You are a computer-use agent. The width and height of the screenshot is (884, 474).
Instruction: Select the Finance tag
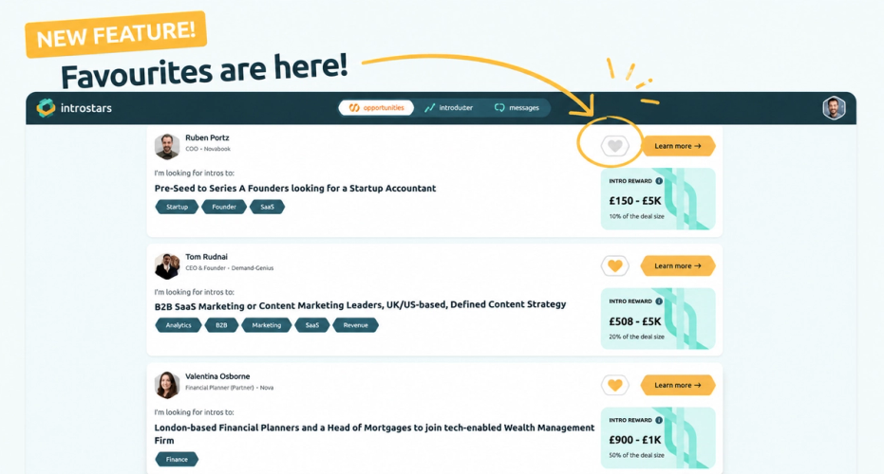pyautogui.click(x=177, y=460)
